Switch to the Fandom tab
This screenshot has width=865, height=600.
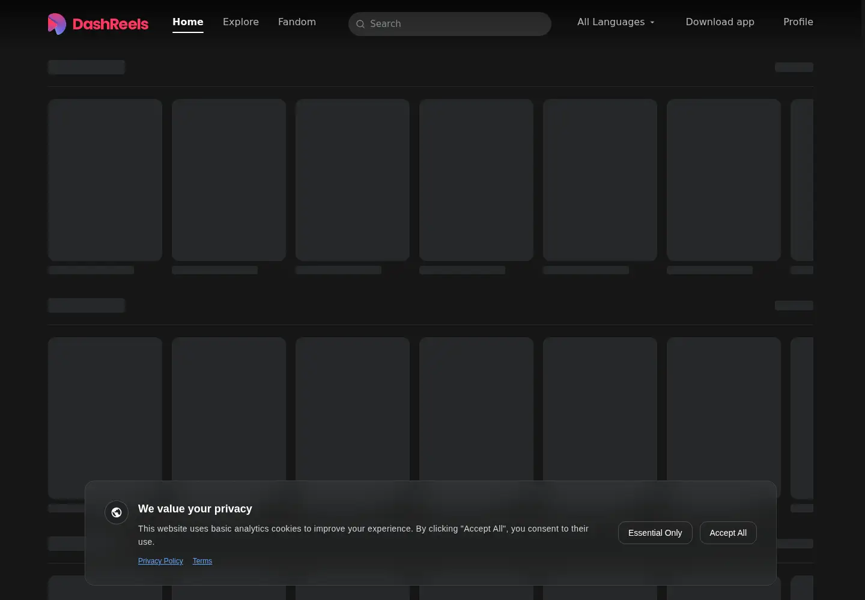click(x=297, y=22)
